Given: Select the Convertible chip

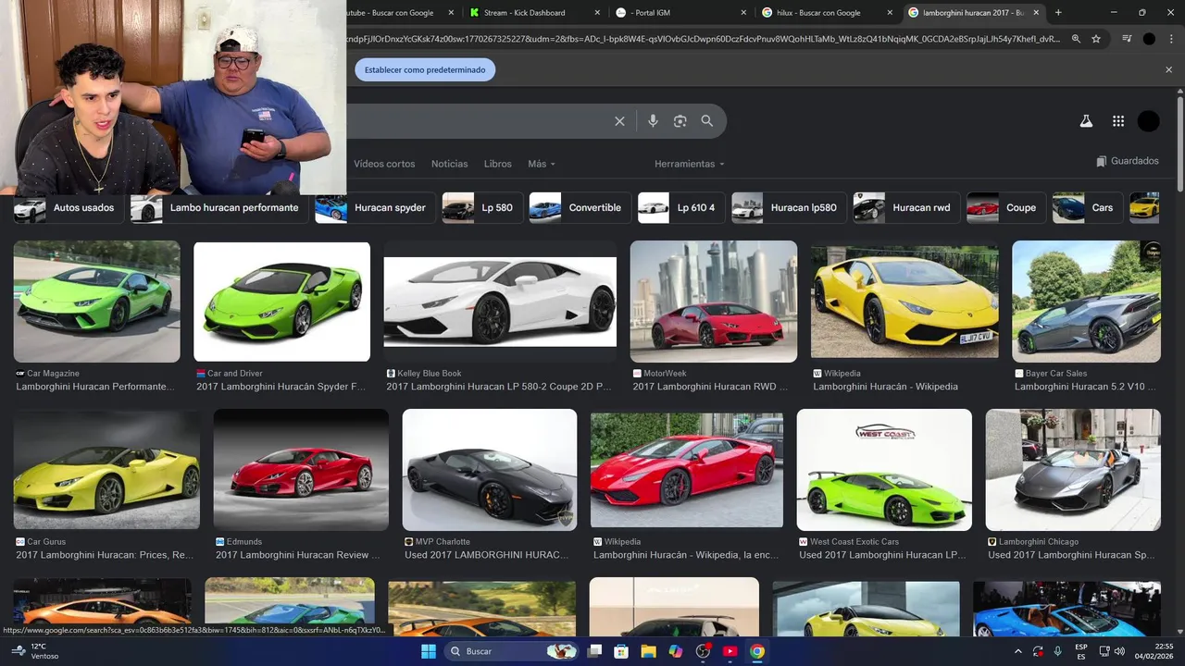Looking at the screenshot, I should coord(580,208).
